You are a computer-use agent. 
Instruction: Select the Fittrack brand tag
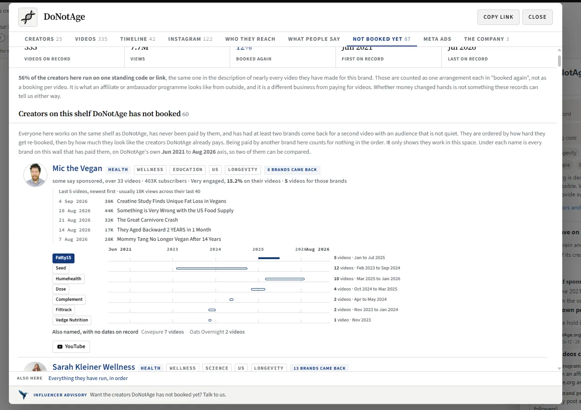point(64,310)
